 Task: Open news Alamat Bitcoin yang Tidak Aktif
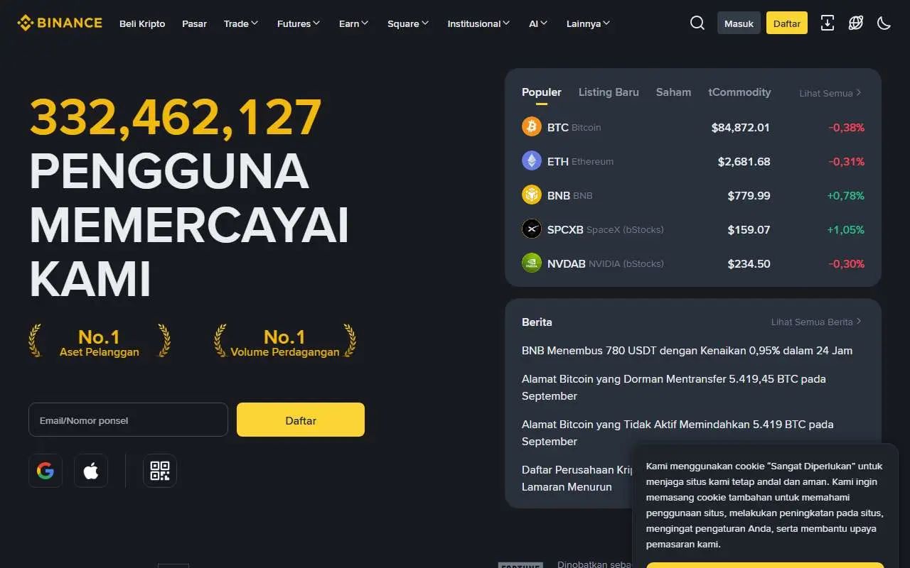click(678, 433)
